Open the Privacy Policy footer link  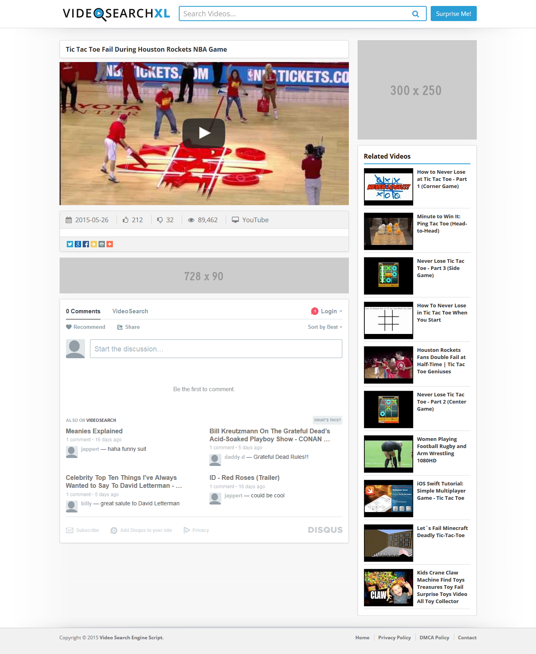click(395, 638)
